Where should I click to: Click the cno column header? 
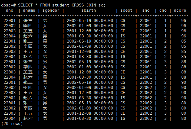pyautogui.click(x=163, y=10)
